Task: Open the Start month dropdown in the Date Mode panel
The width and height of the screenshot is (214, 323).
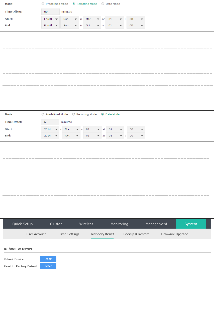Action: click(x=71, y=129)
